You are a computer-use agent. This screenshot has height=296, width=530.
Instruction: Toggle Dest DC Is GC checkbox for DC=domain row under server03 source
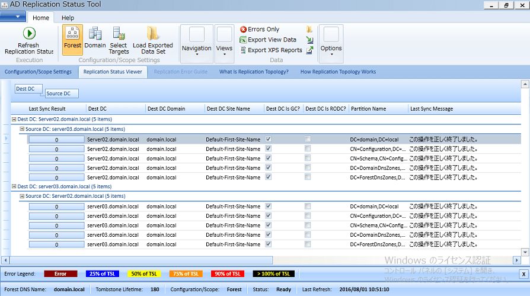point(269,140)
